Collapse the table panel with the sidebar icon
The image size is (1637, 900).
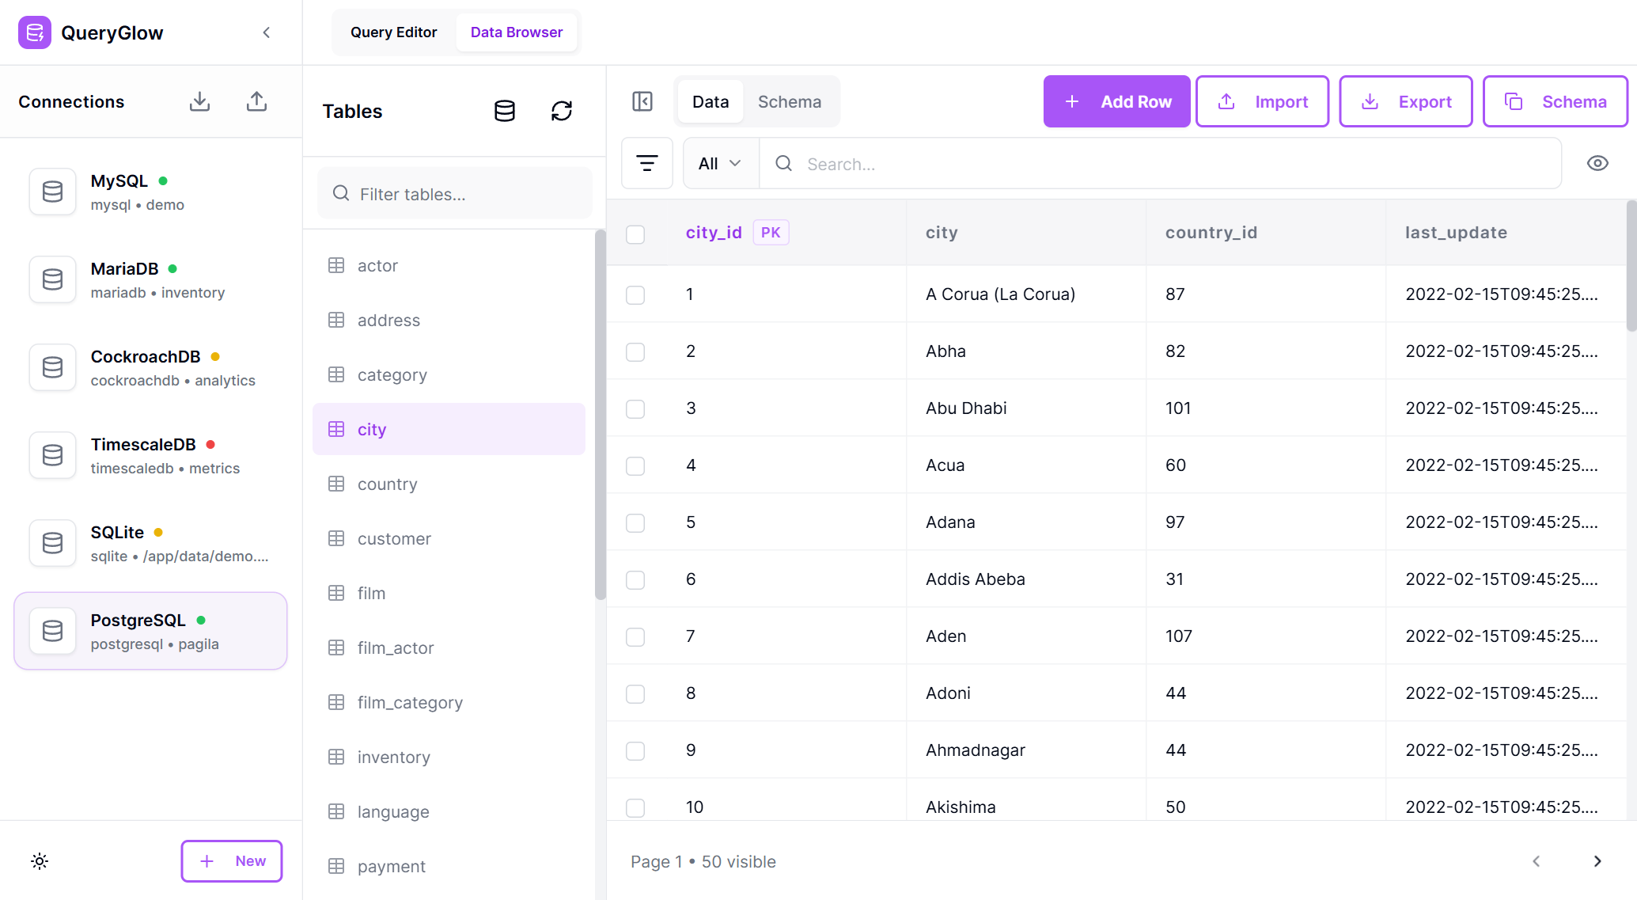[642, 101]
